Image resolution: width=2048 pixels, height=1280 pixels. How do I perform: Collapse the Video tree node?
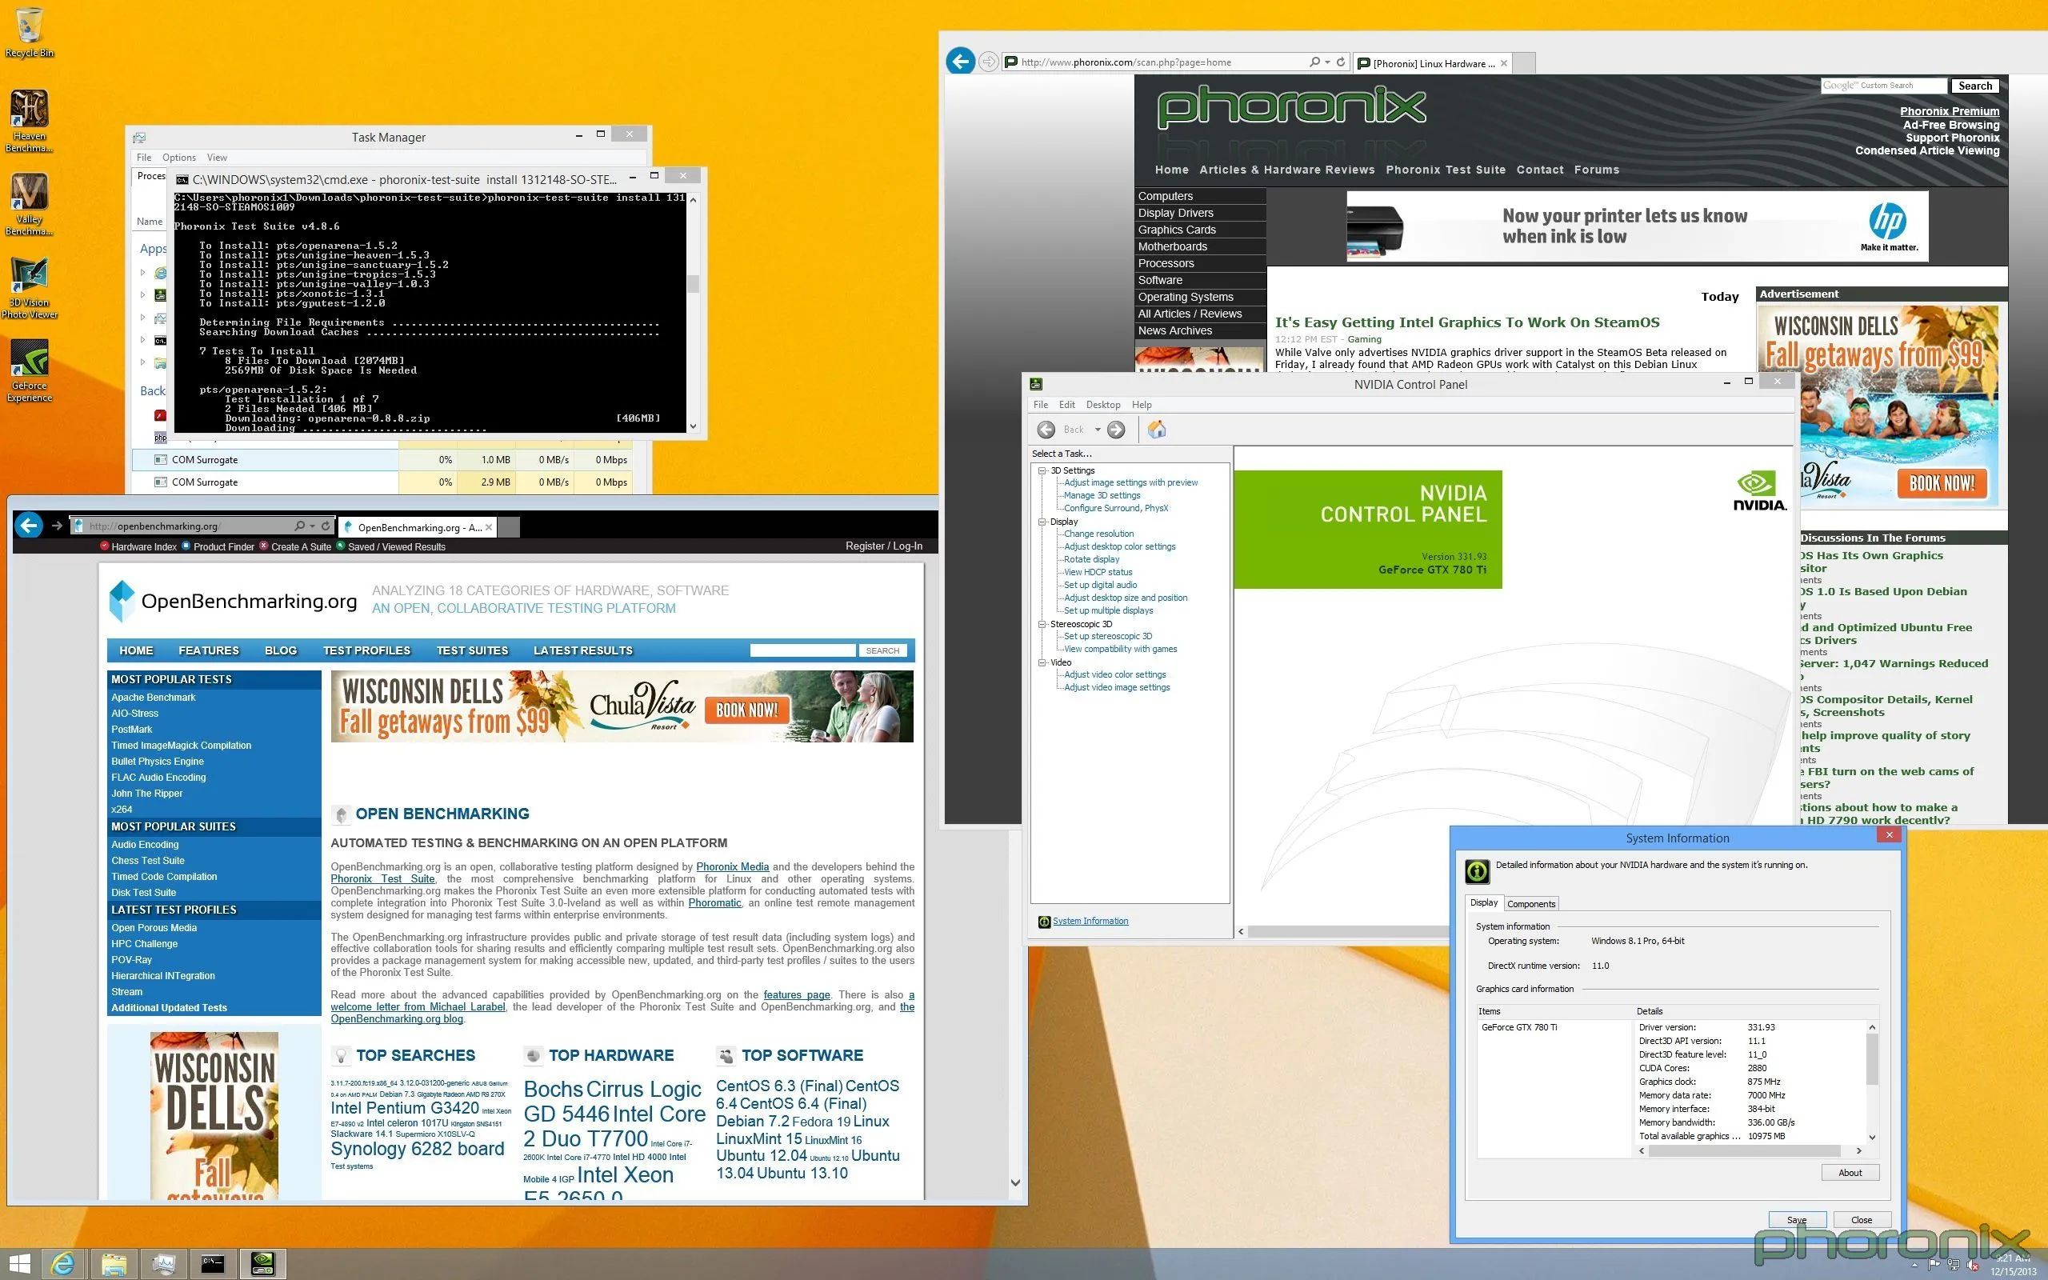[x=1042, y=663]
